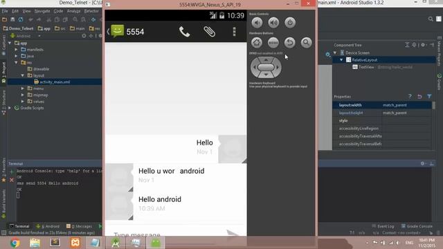Select activity_main.xml in project tree
443x249 pixels.
[x=55, y=82]
